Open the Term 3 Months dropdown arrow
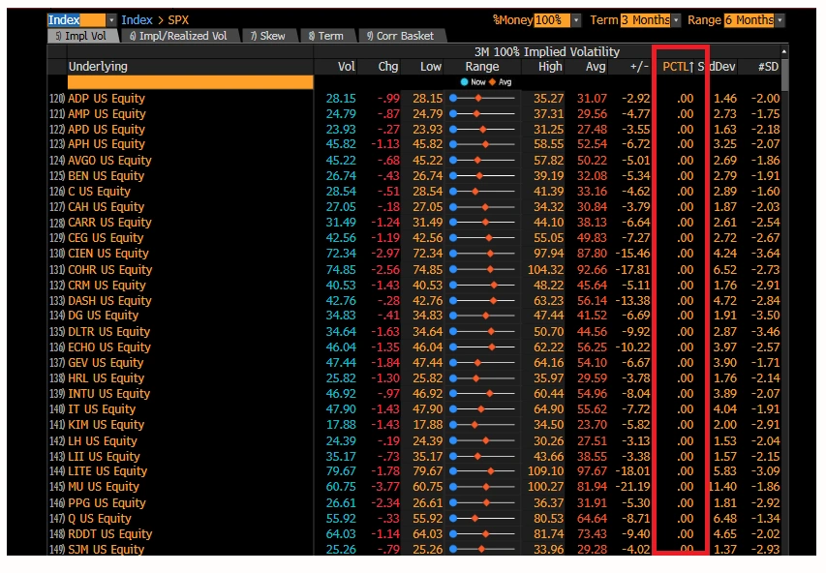 [x=676, y=20]
